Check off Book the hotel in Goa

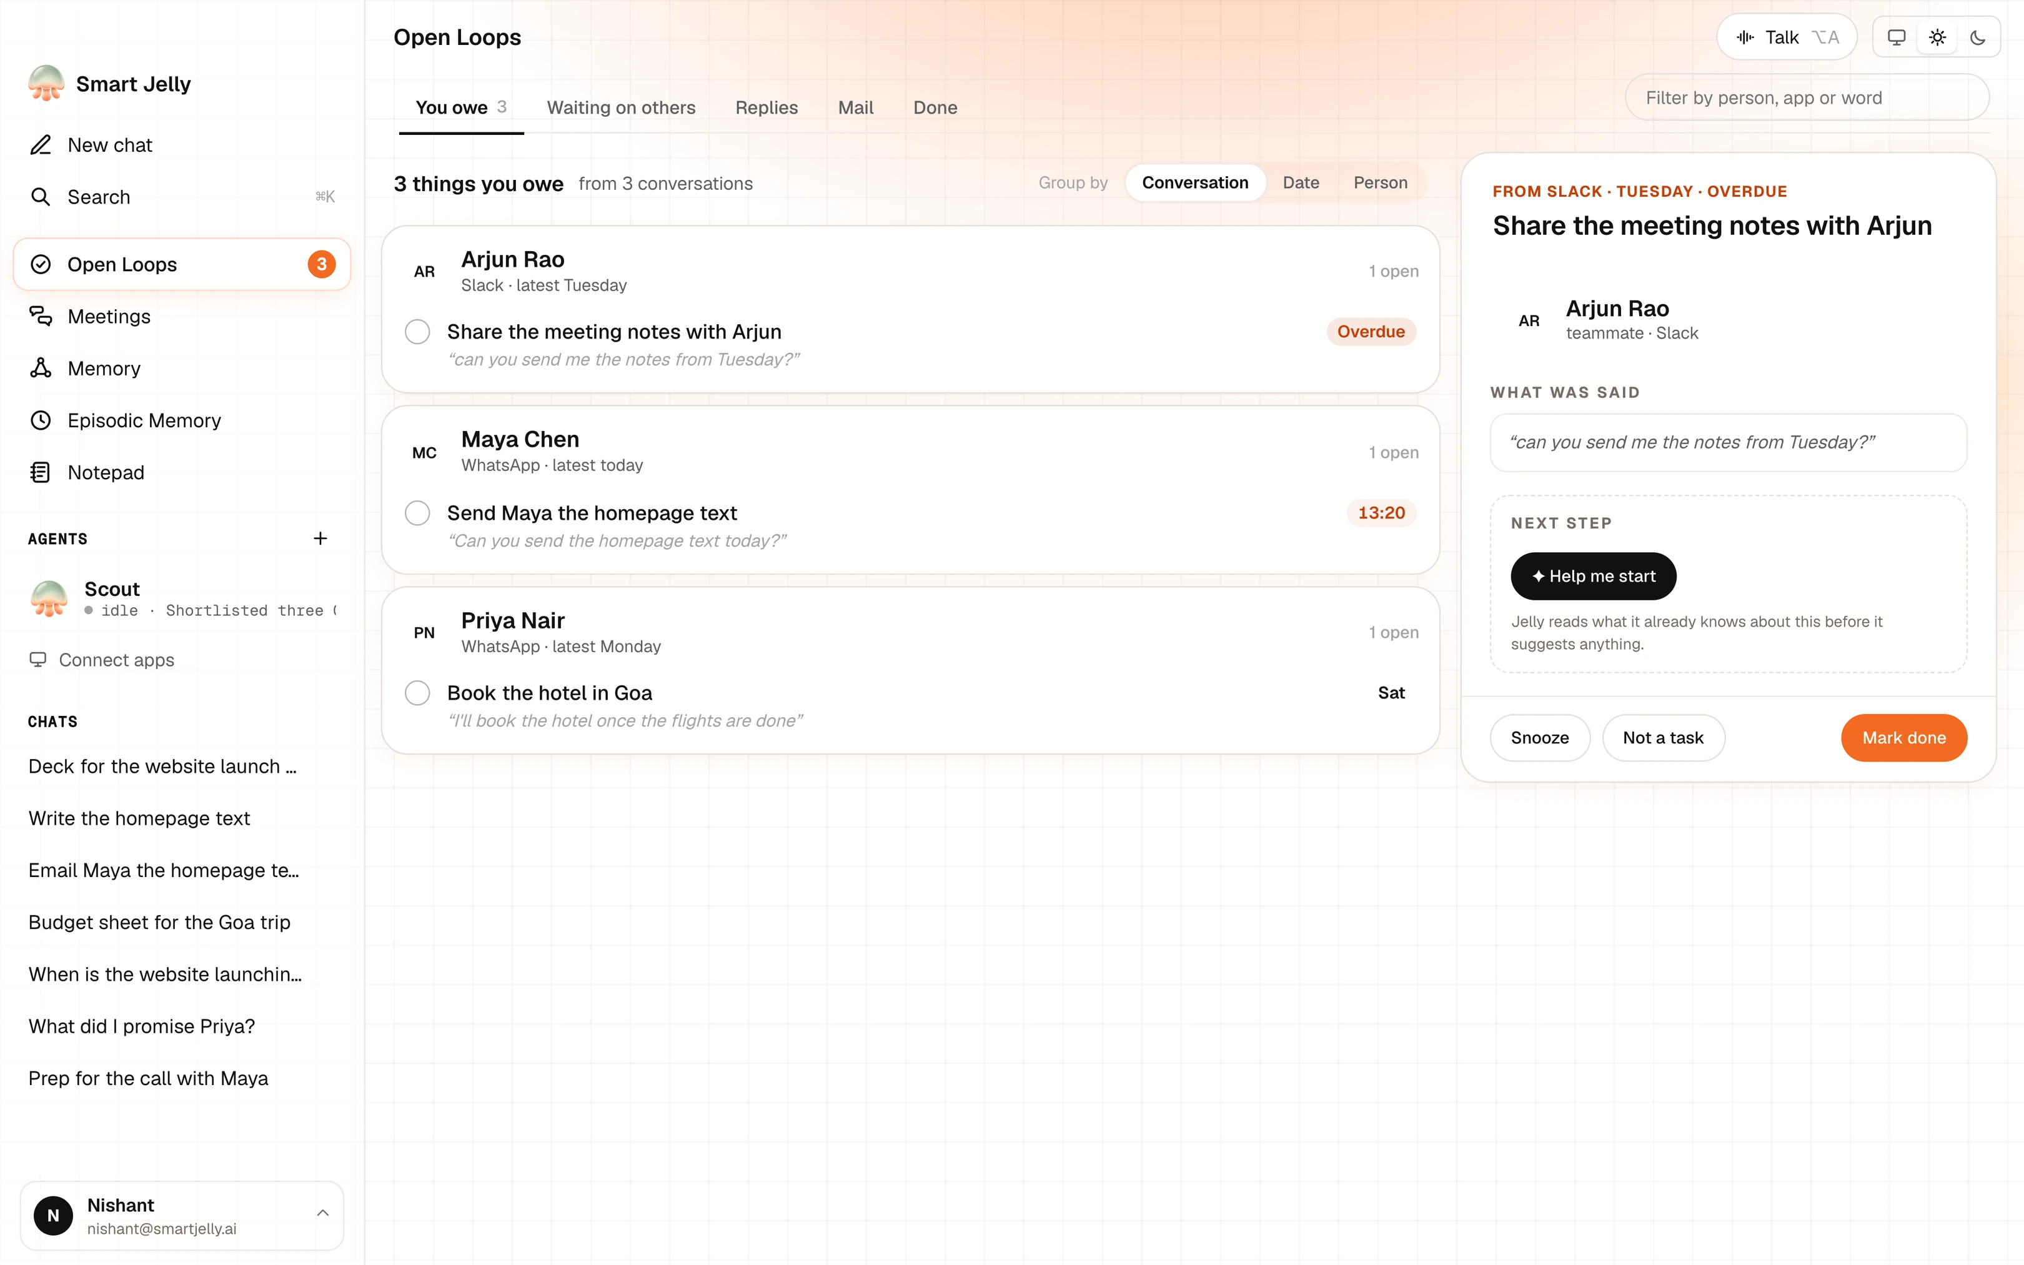tap(417, 693)
